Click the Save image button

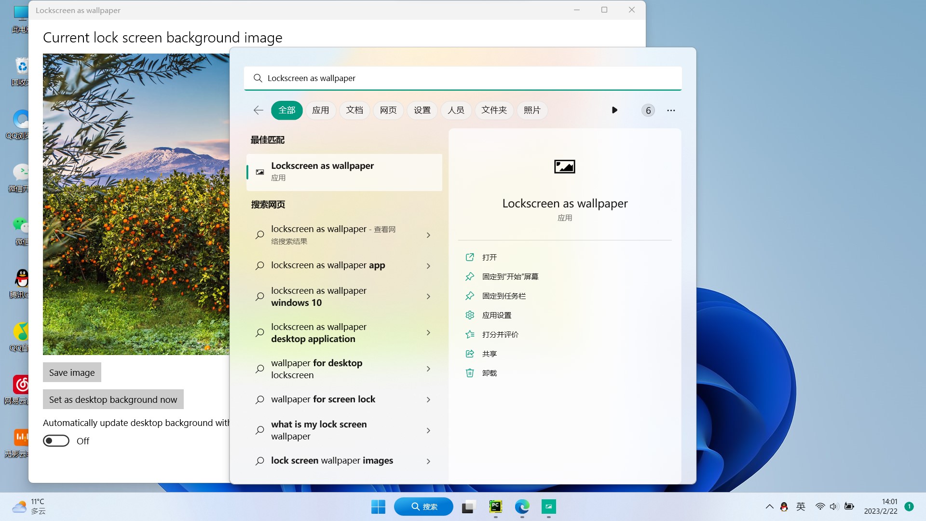(x=72, y=372)
